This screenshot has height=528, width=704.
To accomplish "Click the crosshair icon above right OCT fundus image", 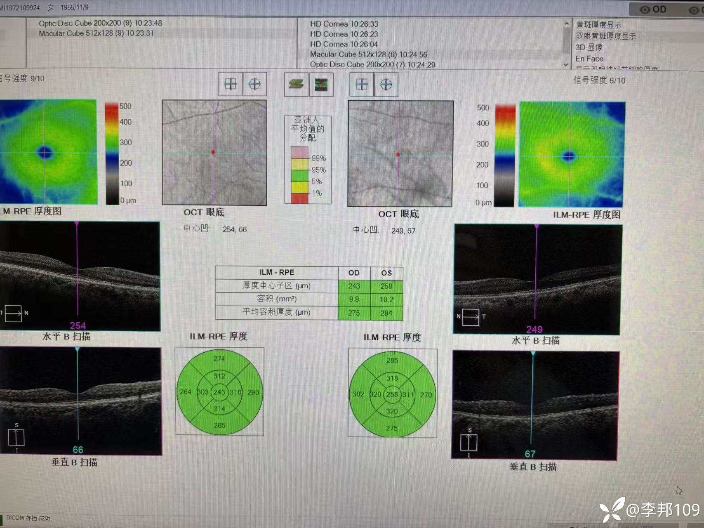I will coord(386,85).
